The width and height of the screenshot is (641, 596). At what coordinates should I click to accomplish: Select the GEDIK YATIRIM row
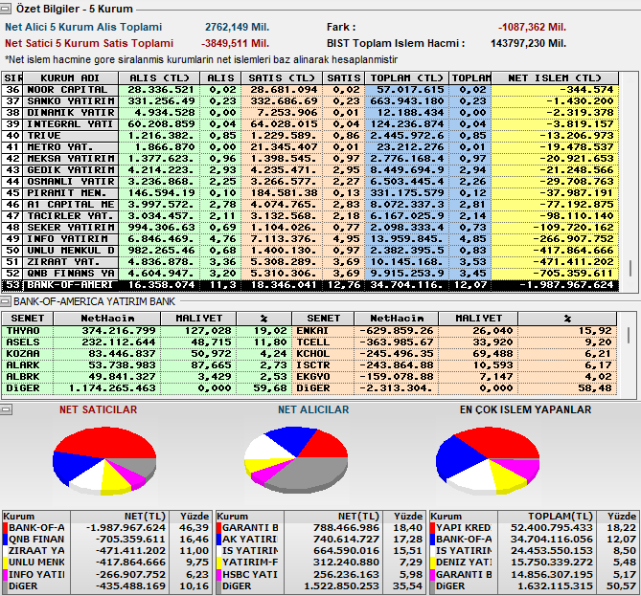coord(309,170)
